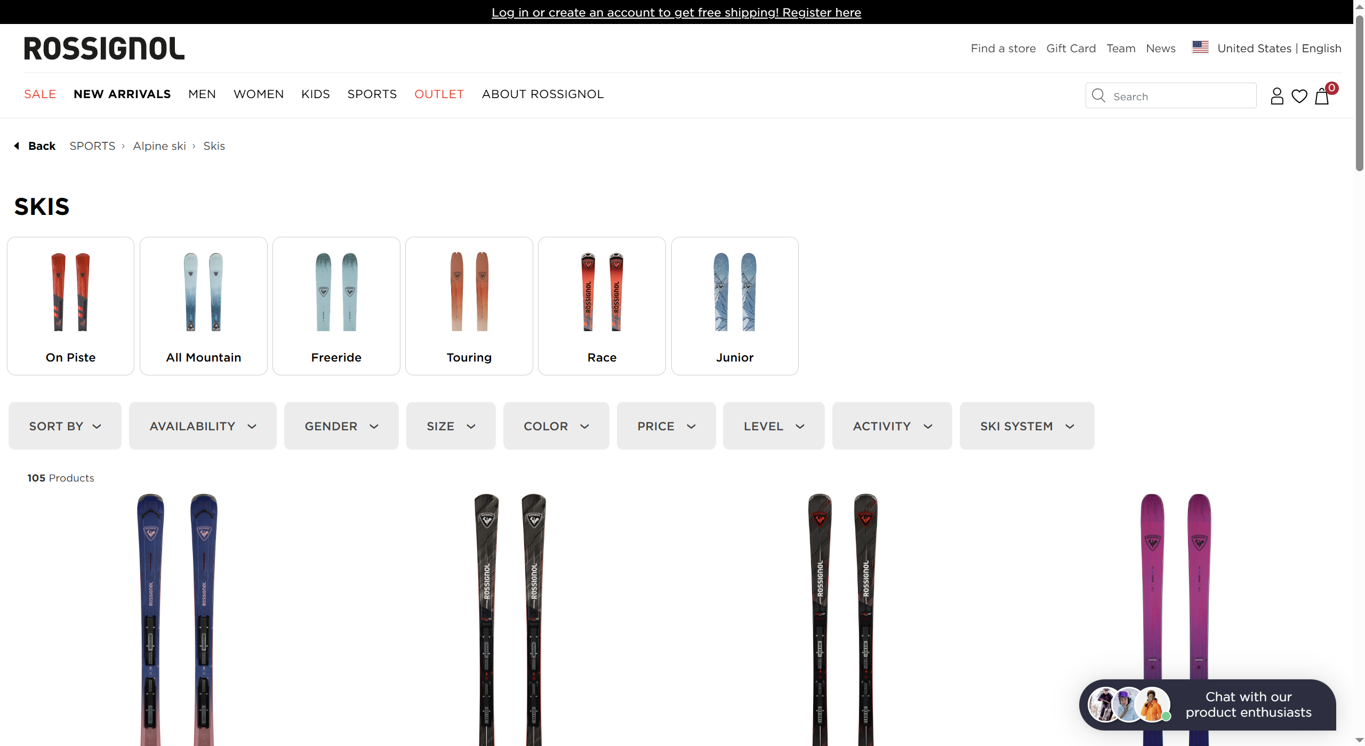Select the Touring ski category card

point(469,306)
